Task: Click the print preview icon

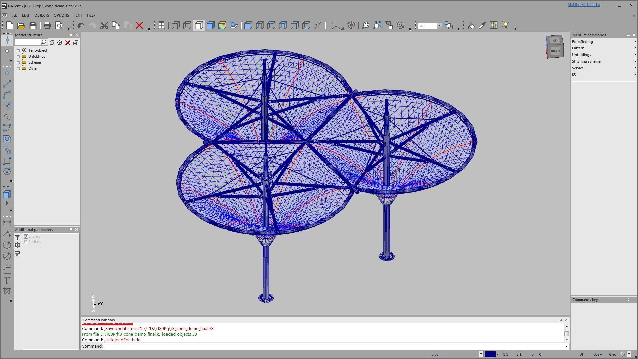Action: click(x=59, y=26)
